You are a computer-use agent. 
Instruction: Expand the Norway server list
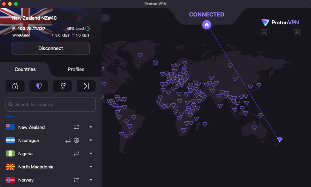(x=91, y=180)
